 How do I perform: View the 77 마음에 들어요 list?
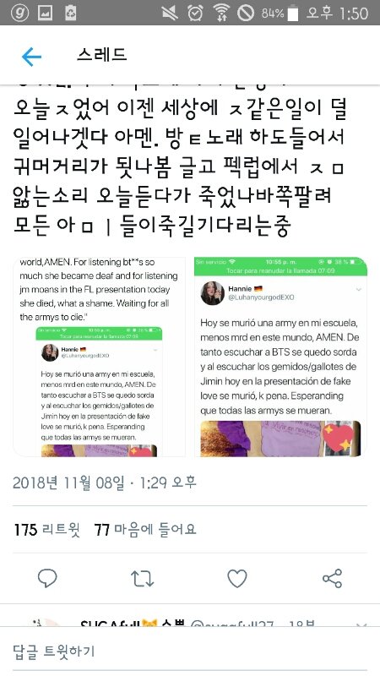coord(145,530)
